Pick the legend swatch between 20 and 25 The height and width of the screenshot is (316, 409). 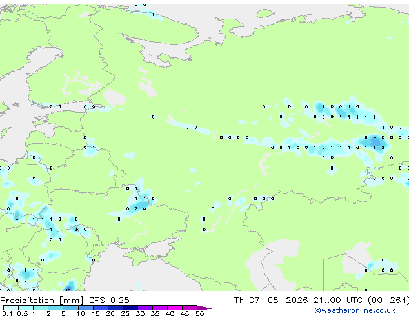point(115,308)
